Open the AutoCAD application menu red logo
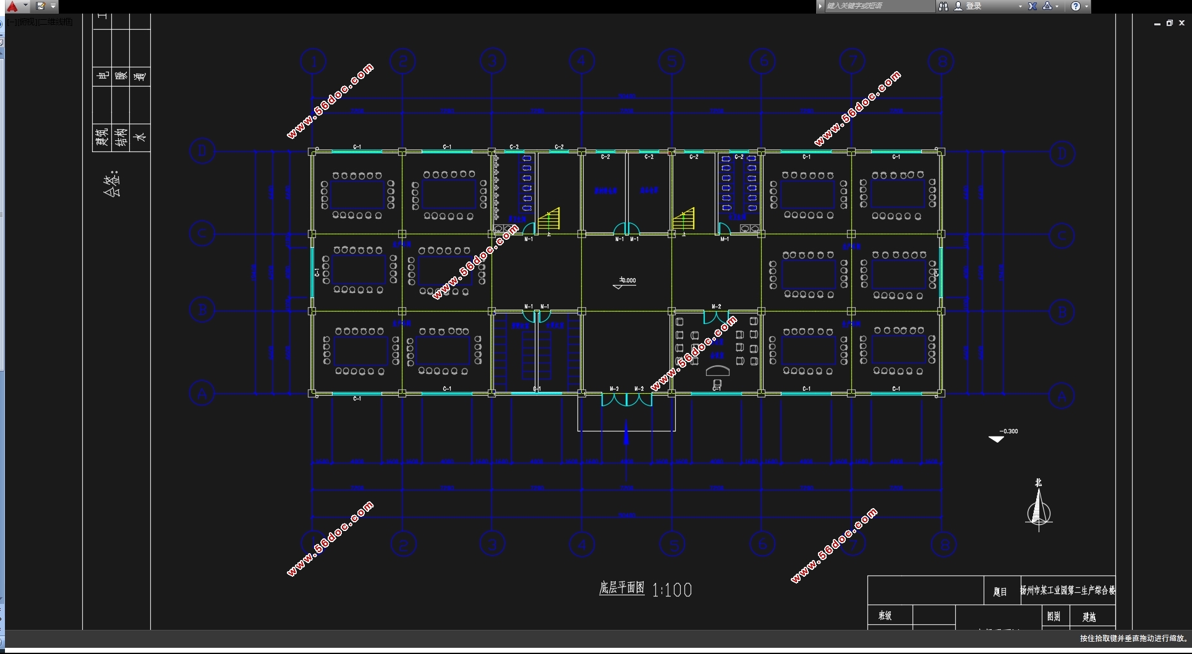Screen dimensions: 1192x654 pos(12,6)
